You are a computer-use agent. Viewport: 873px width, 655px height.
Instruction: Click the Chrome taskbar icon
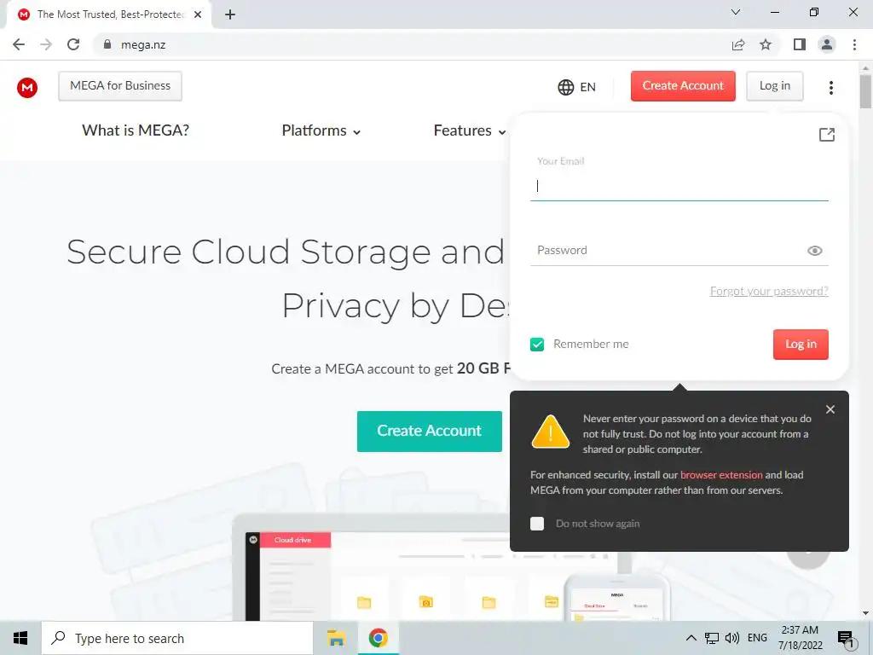click(x=378, y=638)
